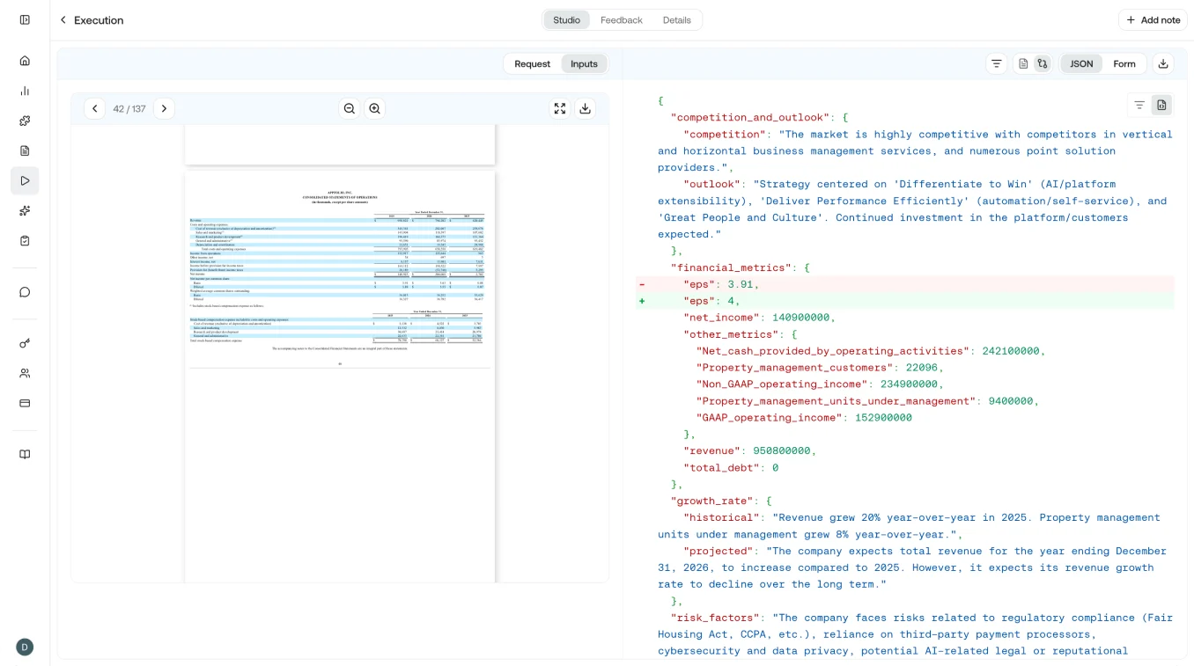Toggle the diff comparison view icon
This screenshot has width=1194, height=666.
[x=1043, y=63]
